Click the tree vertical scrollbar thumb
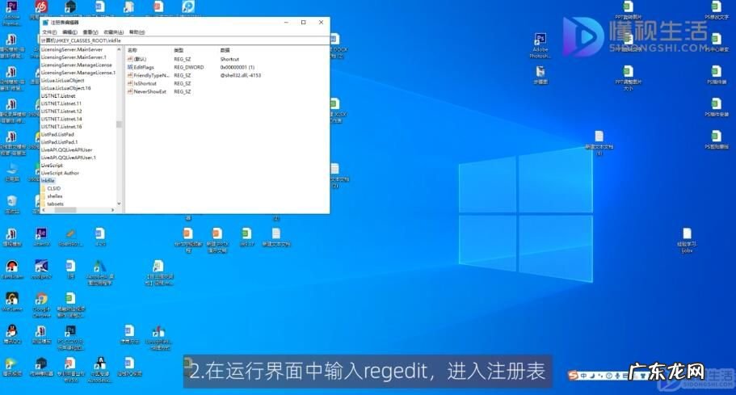 (x=119, y=124)
